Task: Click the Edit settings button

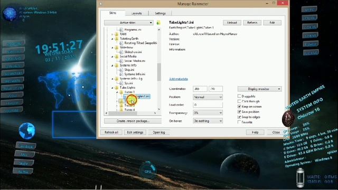Action: [135, 132]
